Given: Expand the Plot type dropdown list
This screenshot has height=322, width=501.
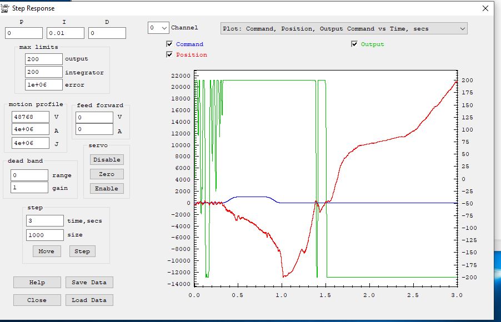Looking at the screenshot, I should pyautogui.click(x=344, y=28).
